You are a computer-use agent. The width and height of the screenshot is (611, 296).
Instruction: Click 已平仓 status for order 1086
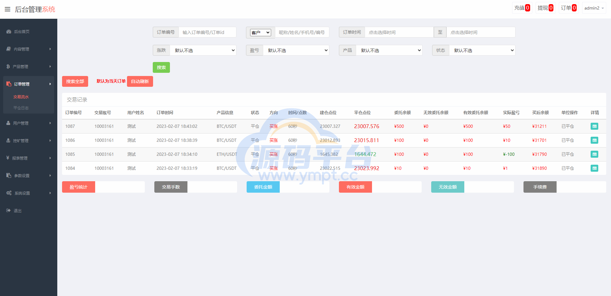(x=568, y=140)
